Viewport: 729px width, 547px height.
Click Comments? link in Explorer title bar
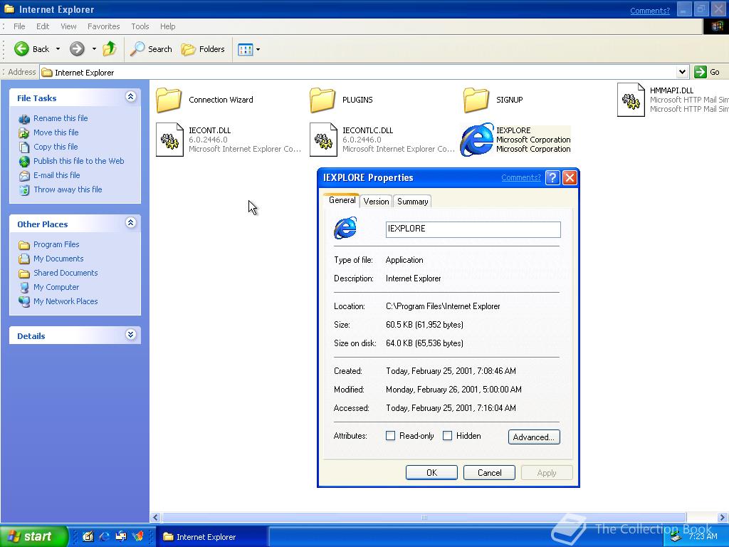tap(650, 11)
